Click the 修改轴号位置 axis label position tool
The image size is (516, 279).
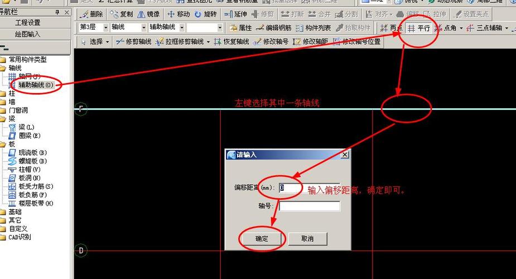click(357, 42)
